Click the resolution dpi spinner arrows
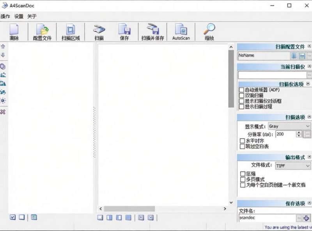Image resolution: width=312 pixels, height=231 pixels. (299, 134)
